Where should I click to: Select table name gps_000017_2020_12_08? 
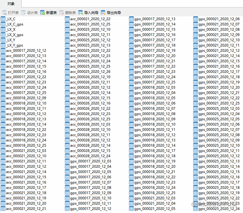(91, 188)
